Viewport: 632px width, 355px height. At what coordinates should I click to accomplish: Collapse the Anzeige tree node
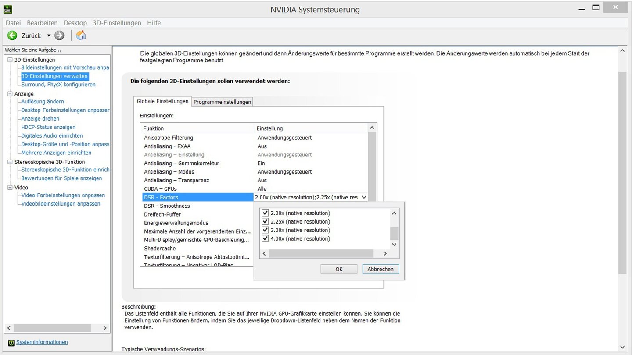point(11,94)
